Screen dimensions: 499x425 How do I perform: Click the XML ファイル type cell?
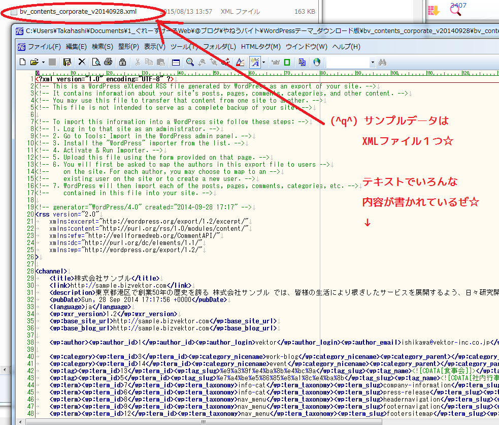click(240, 12)
